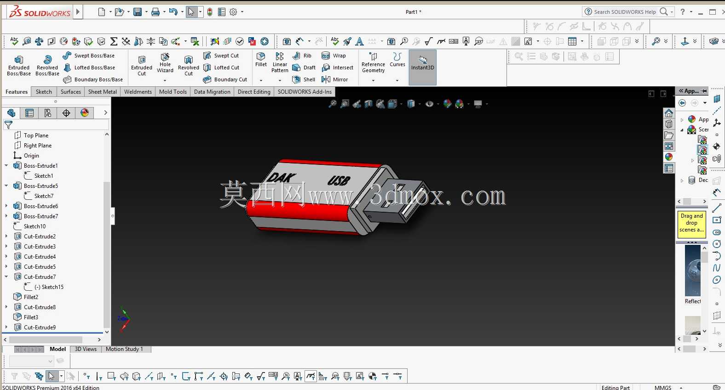Open the Hole Wizard tool
Image resolution: width=725 pixels, height=390 pixels.
tap(165, 63)
